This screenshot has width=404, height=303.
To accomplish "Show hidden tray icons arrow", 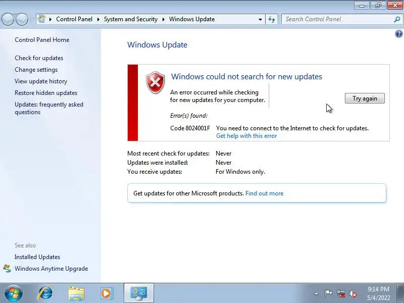I will coord(317,293).
